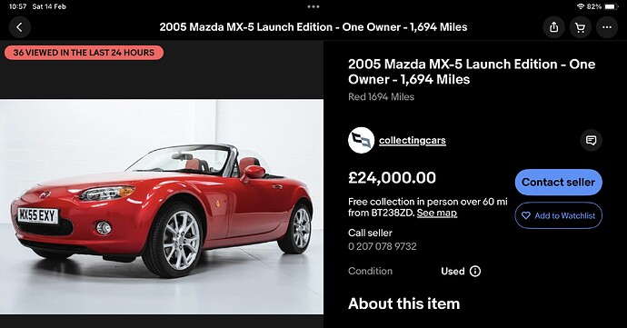Open the See map link

437,213
